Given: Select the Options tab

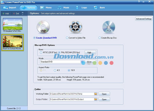Looking at the screenshot, I should pos(28,8).
